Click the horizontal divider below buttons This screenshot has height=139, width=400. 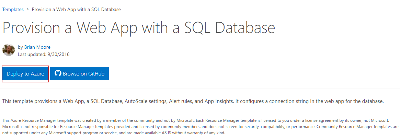(200, 89)
